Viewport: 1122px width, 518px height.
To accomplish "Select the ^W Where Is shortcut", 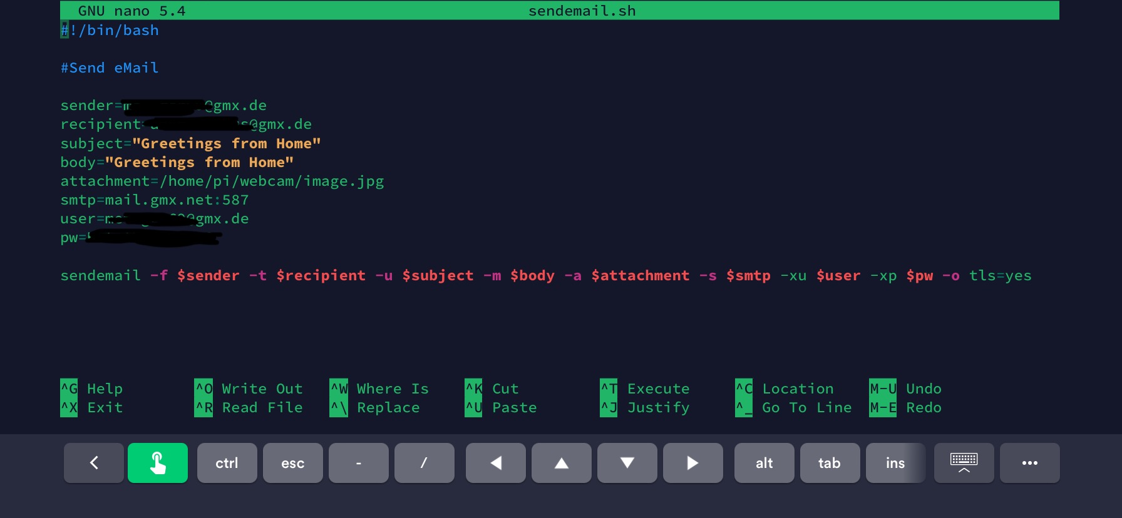I will 379,388.
